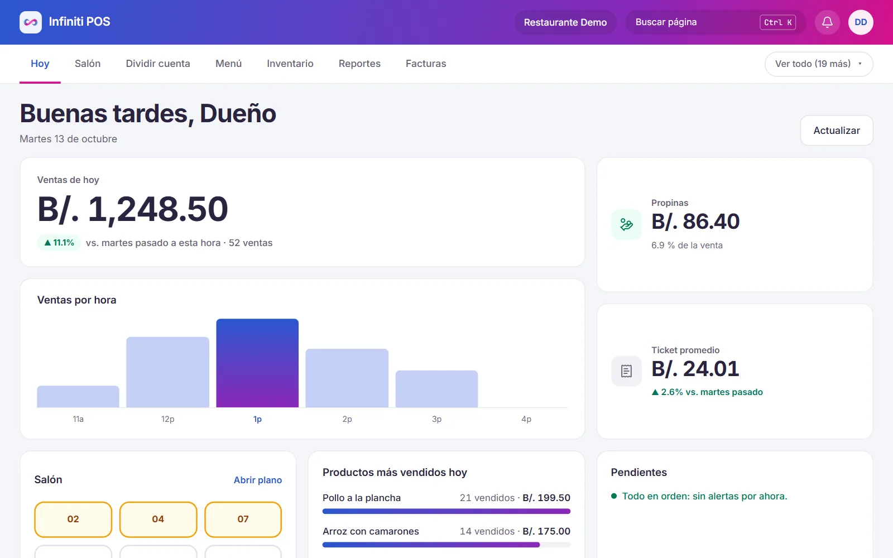
Task: Expand the Ver todo (19 más) dropdown
Action: pyautogui.click(x=818, y=64)
